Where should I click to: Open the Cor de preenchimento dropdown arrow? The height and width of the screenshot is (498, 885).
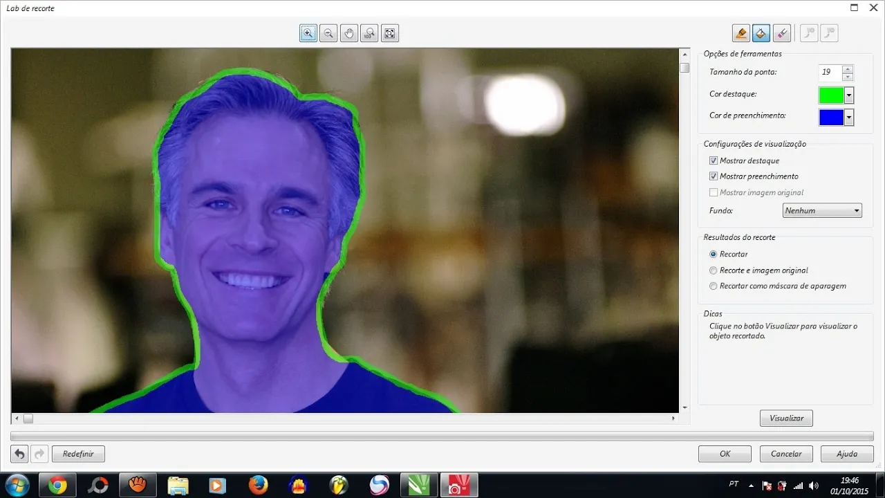point(849,118)
